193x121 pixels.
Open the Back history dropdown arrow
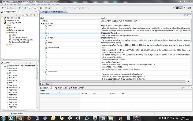tap(85, 8)
